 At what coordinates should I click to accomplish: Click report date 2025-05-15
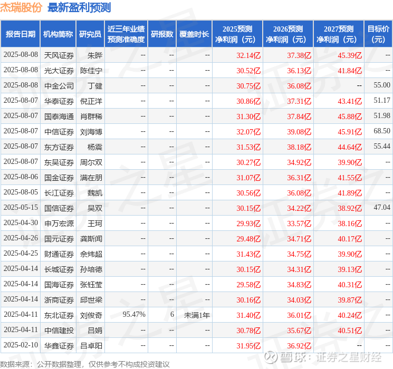[x=21, y=207]
